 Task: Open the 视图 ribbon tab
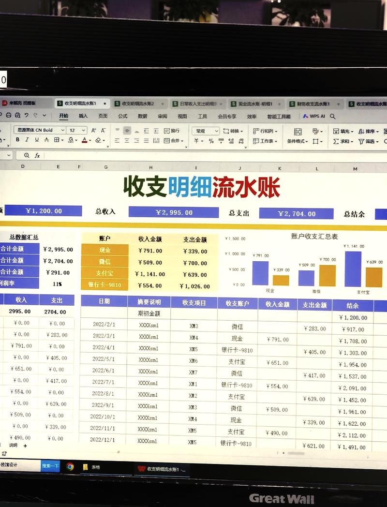pos(182,117)
